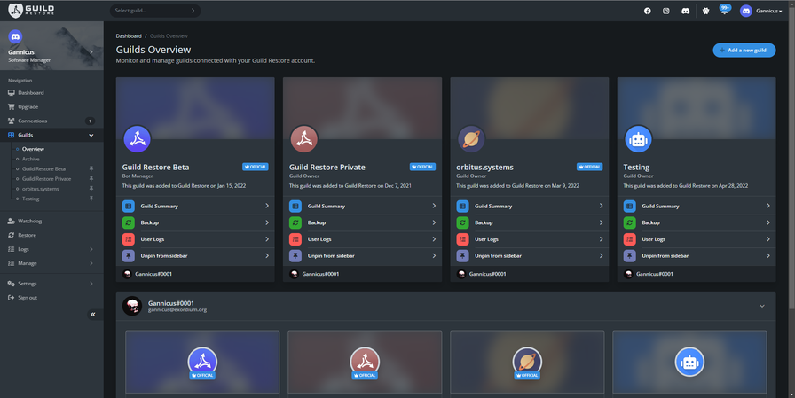795x398 pixels.
Task: Open Backup for Guild Restore Beta
Action: point(195,222)
